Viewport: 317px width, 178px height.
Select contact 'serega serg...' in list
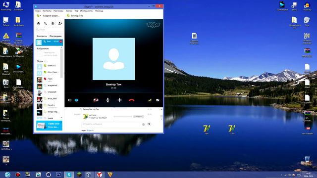click(49, 112)
